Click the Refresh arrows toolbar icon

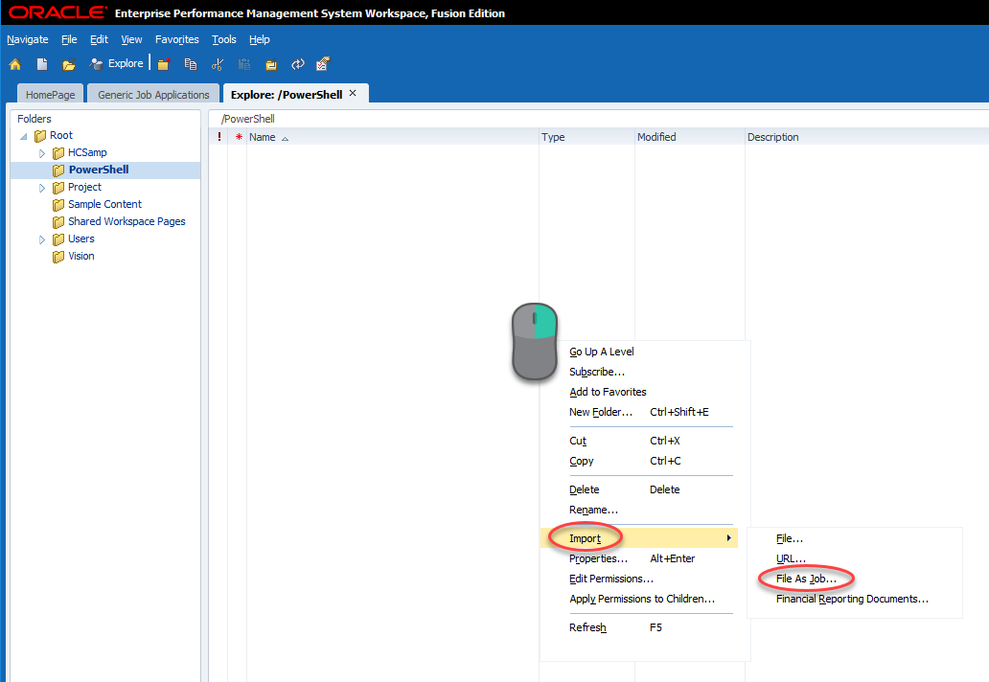pyautogui.click(x=298, y=64)
